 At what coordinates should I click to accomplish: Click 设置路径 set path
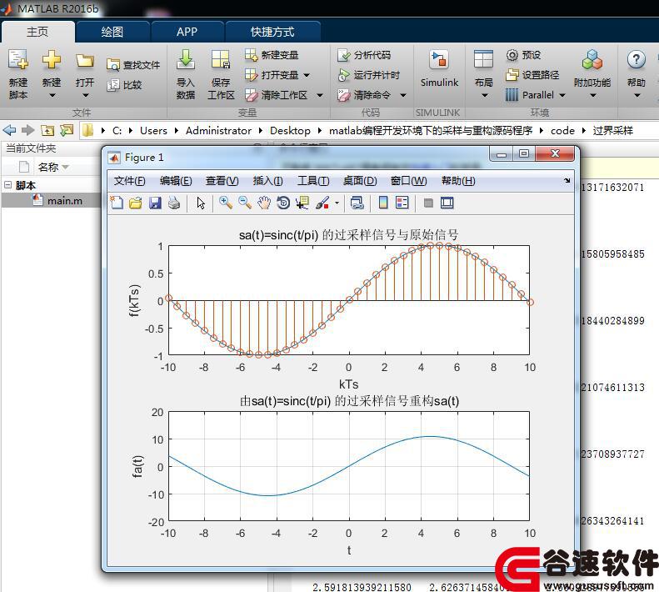pyautogui.click(x=532, y=75)
